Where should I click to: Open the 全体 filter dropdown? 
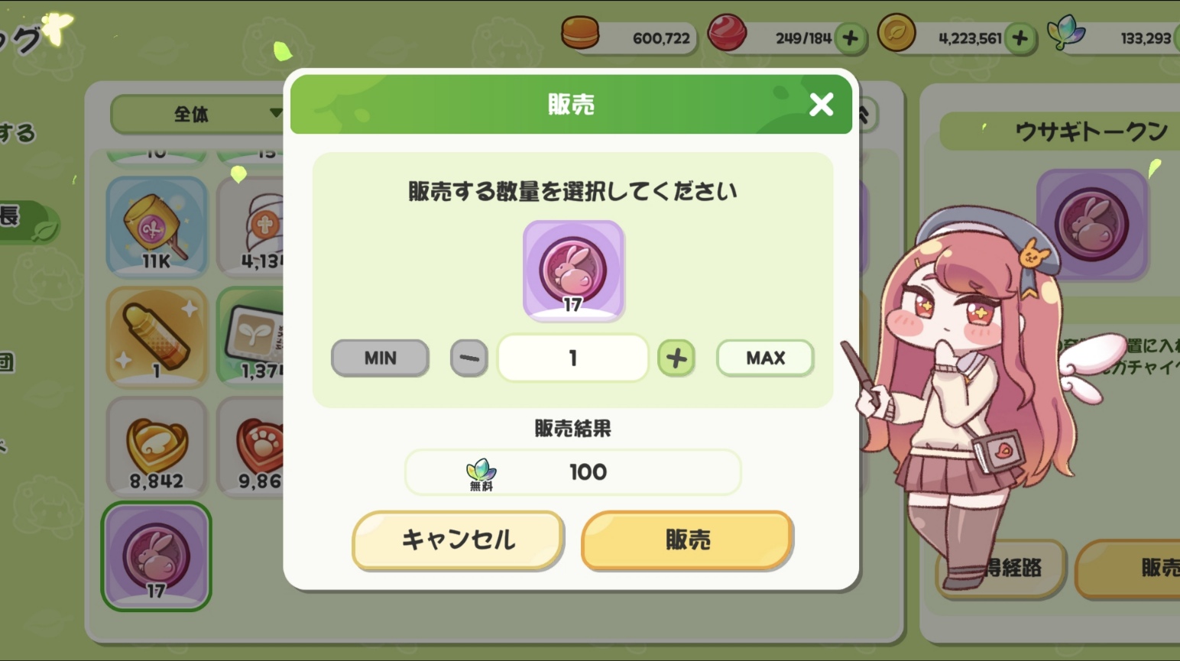point(197,115)
